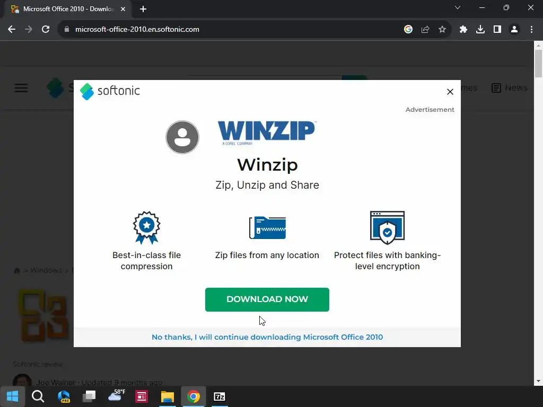
Task: View site information via the lock icon
Action: click(x=67, y=30)
